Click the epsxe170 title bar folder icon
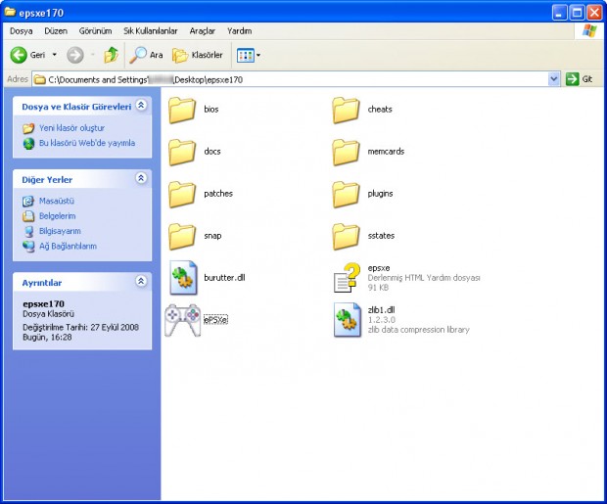This screenshot has height=504, width=607. click(x=10, y=12)
